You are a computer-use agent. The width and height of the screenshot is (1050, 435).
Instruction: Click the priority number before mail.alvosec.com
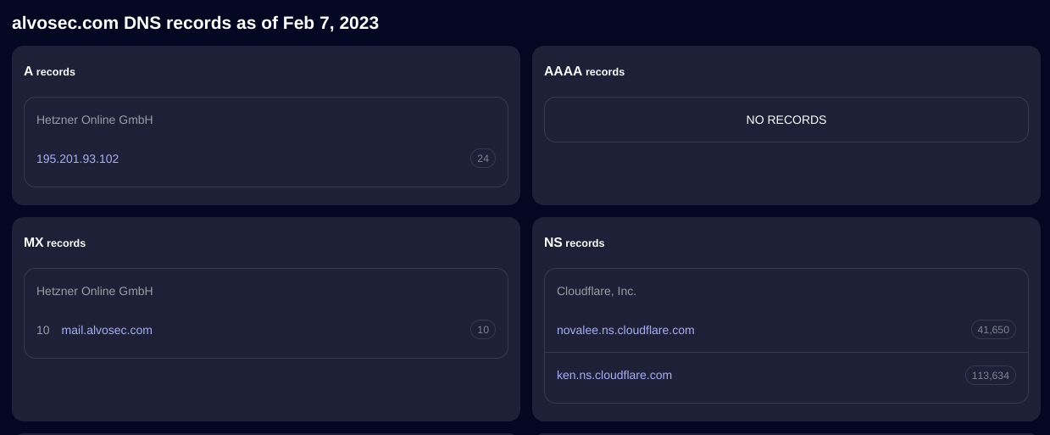(x=43, y=330)
